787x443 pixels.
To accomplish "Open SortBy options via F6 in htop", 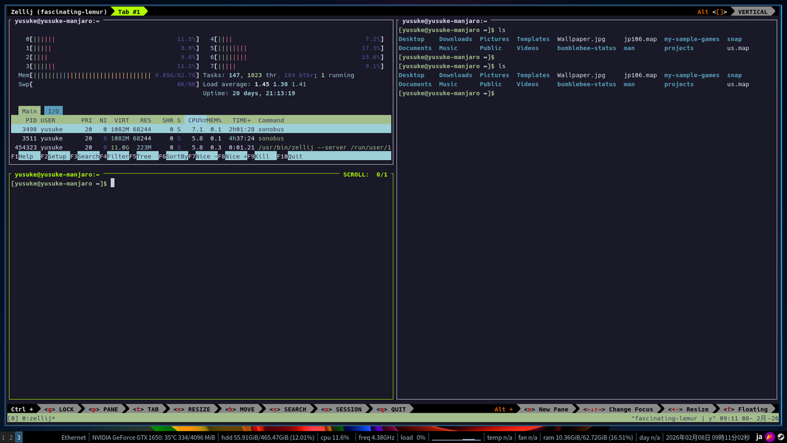I will (172, 156).
